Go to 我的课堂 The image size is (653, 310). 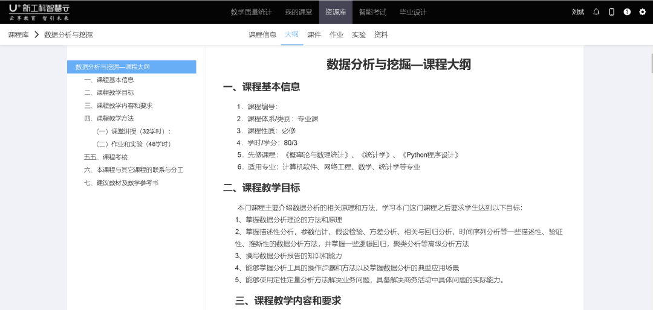click(298, 12)
